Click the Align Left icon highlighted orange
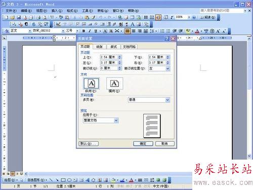Image resolution: width=253 pixels, height=190 pixels. tap(128, 31)
